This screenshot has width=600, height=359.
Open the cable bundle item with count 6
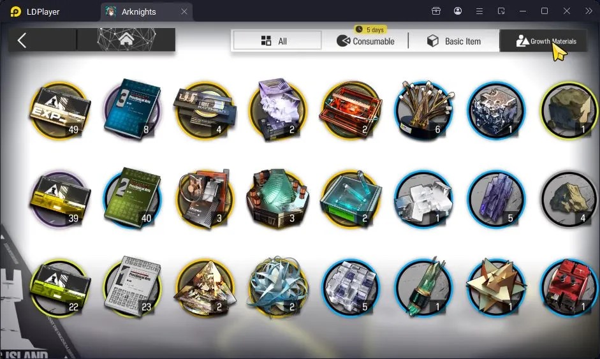coord(423,110)
